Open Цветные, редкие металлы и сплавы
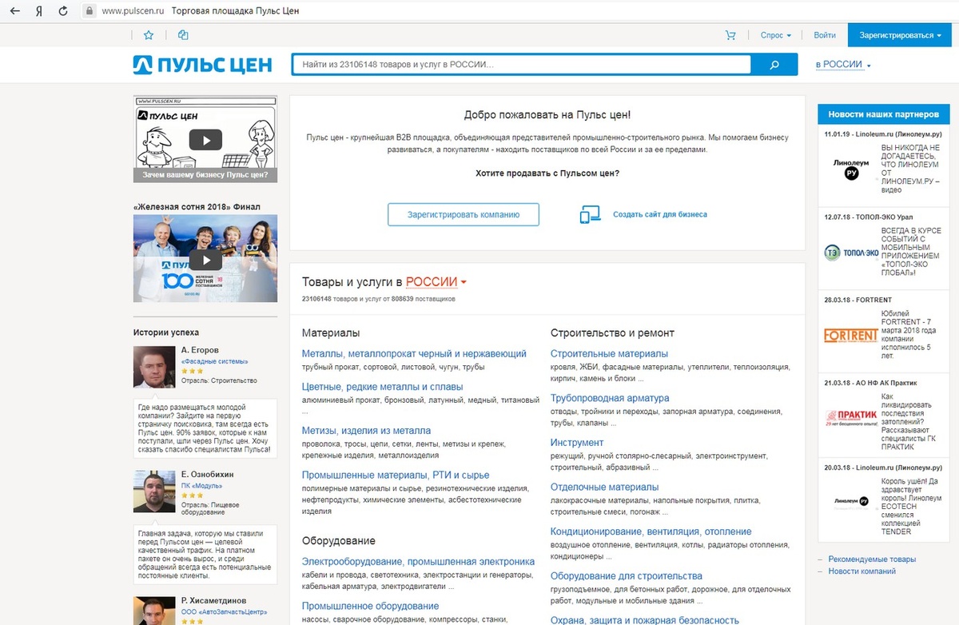 point(382,387)
